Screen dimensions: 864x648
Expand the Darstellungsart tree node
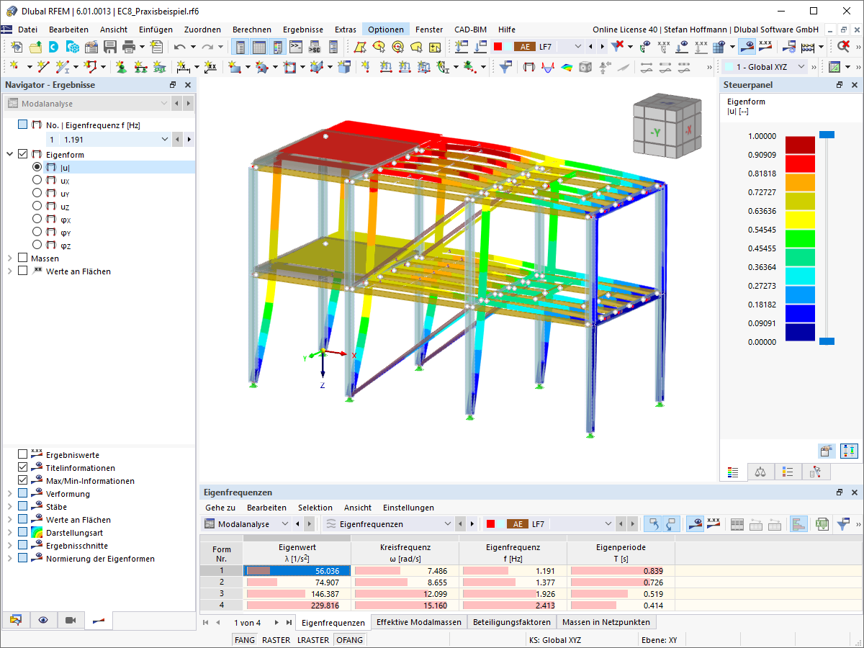tap(9, 532)
